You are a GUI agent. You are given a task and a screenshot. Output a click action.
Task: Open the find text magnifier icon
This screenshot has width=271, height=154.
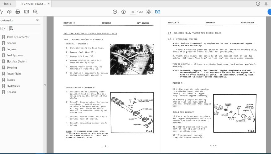coord(35,12)
